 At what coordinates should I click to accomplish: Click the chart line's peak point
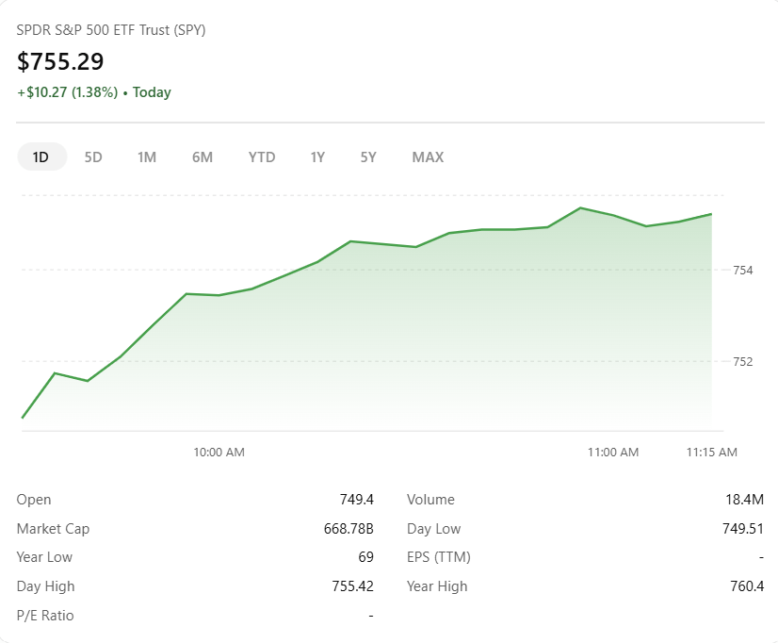(580, 208)
